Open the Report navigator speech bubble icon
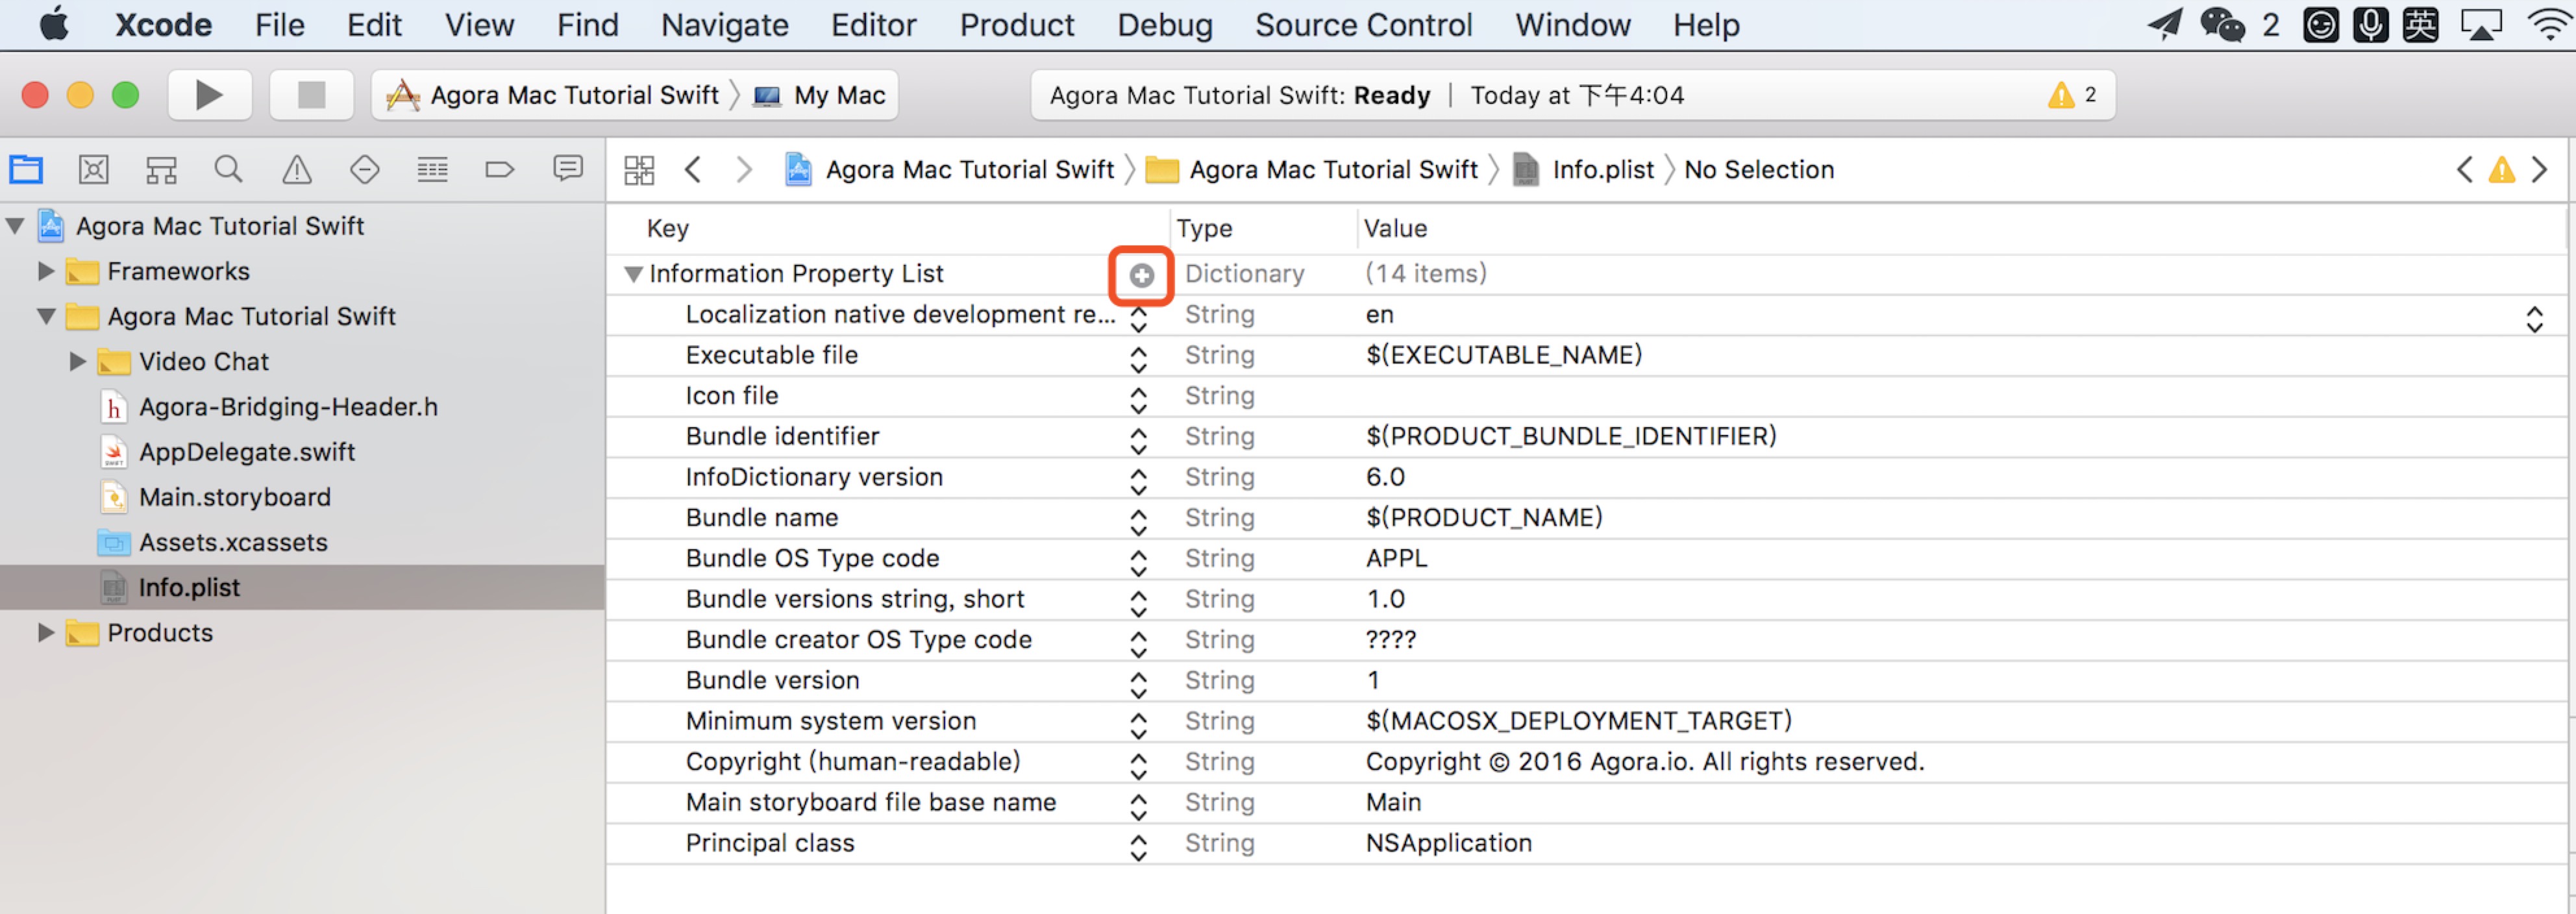The image size is (2576, 914). coord(568,168)
